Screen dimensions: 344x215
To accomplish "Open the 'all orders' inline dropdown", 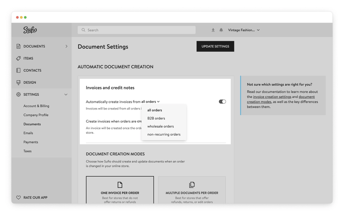I will click(150, 102).
